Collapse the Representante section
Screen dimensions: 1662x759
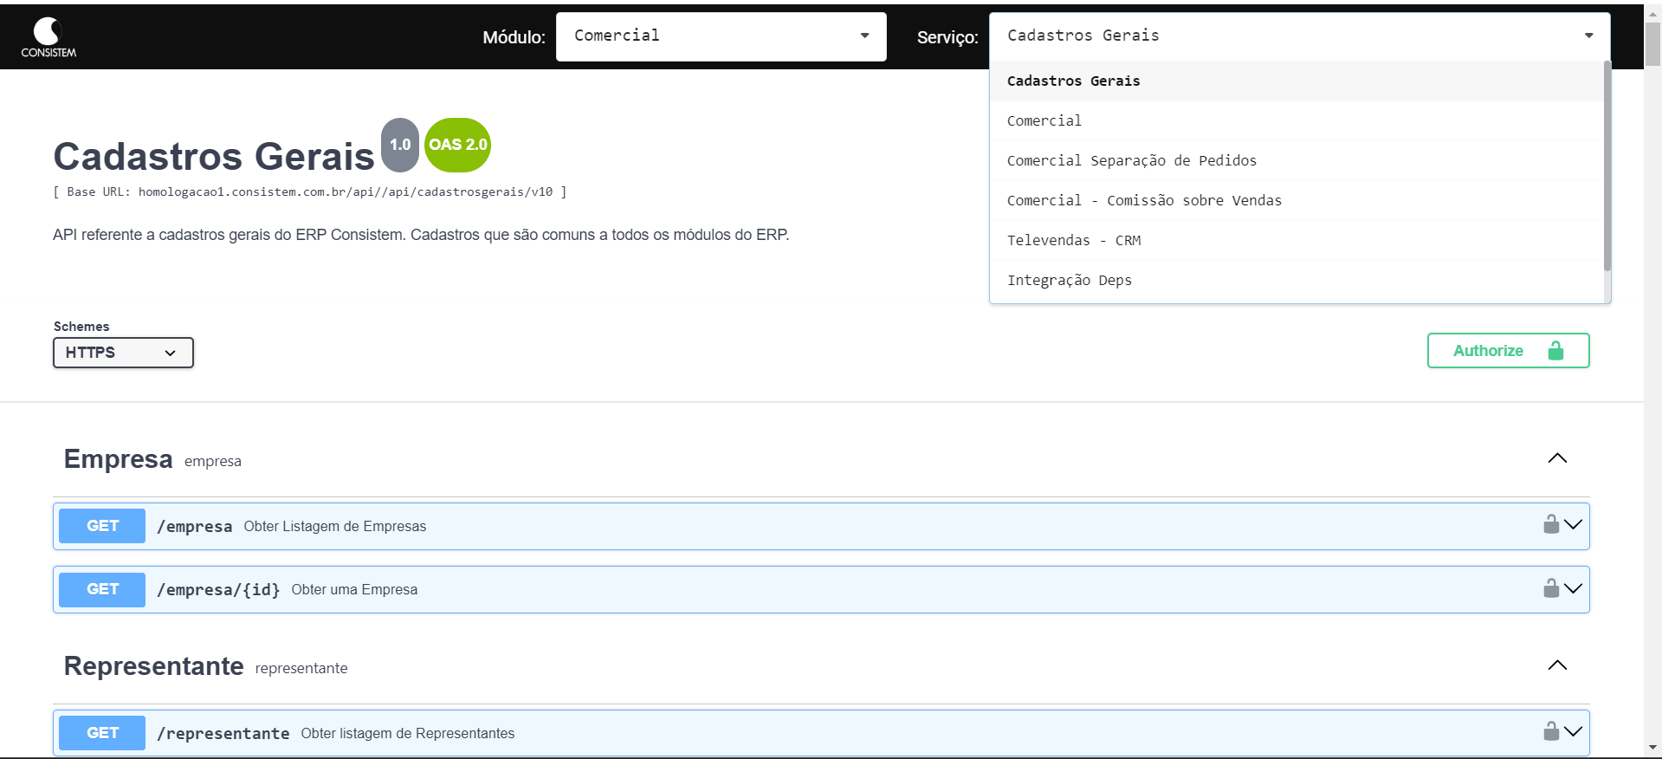point(1556,665)
